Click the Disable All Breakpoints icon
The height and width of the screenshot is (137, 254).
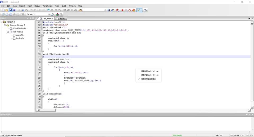click(130, 10)
